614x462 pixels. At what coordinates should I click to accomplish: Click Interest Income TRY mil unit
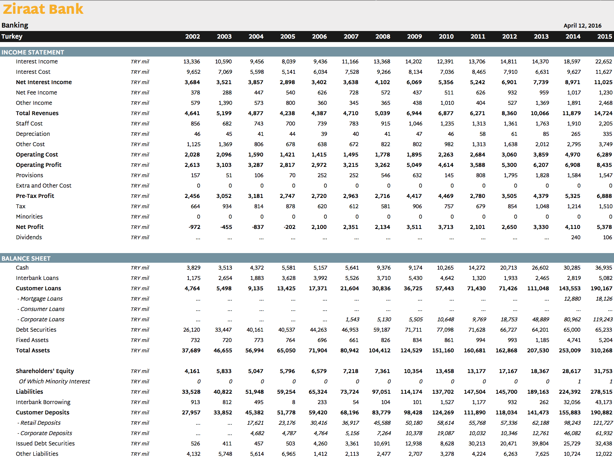pos(140,62)
